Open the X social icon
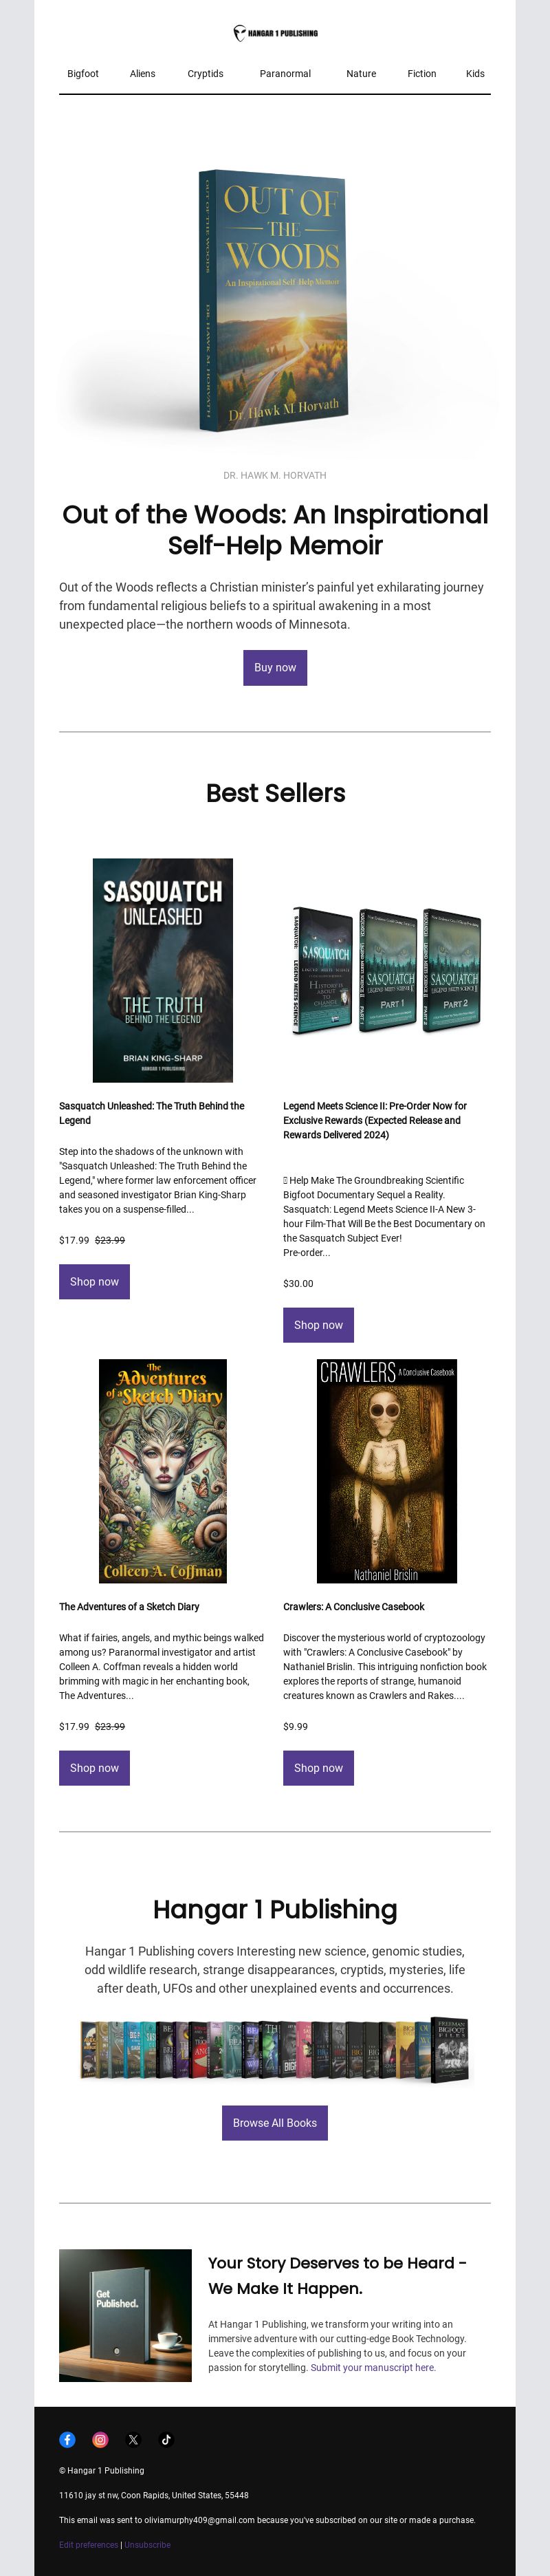The width and height of the screenshot is (550, 2576). [133, 2440]
